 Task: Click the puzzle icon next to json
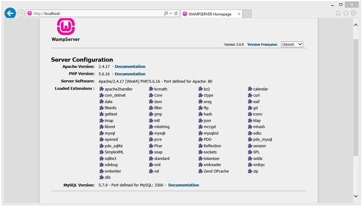point(201,120)
